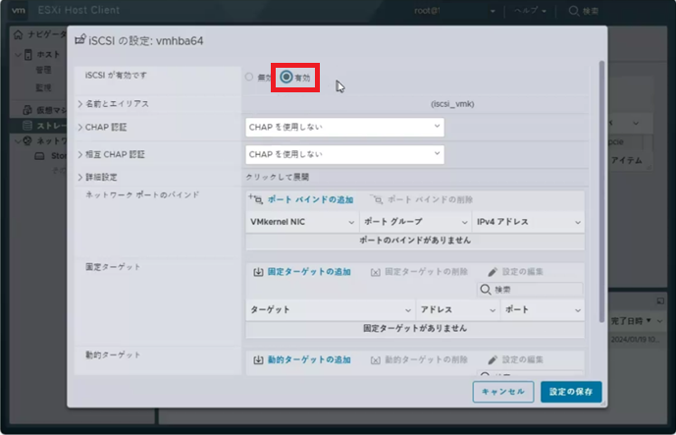Click 動的ターゲットの追加 icon
Image resolution: width=676 pixels, height=435 pixels.
(258, 360)
